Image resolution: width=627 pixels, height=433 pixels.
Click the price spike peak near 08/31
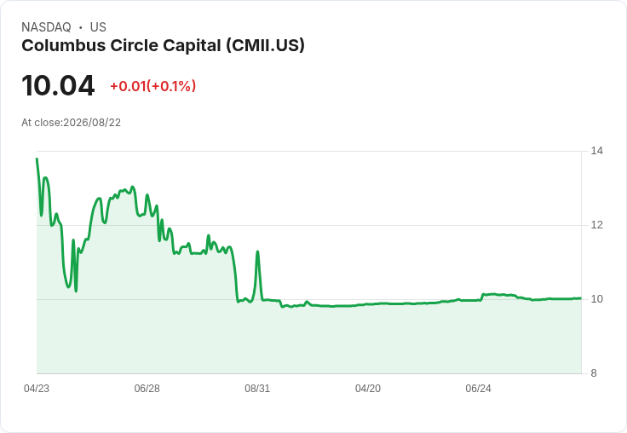(x=257, y=251)
